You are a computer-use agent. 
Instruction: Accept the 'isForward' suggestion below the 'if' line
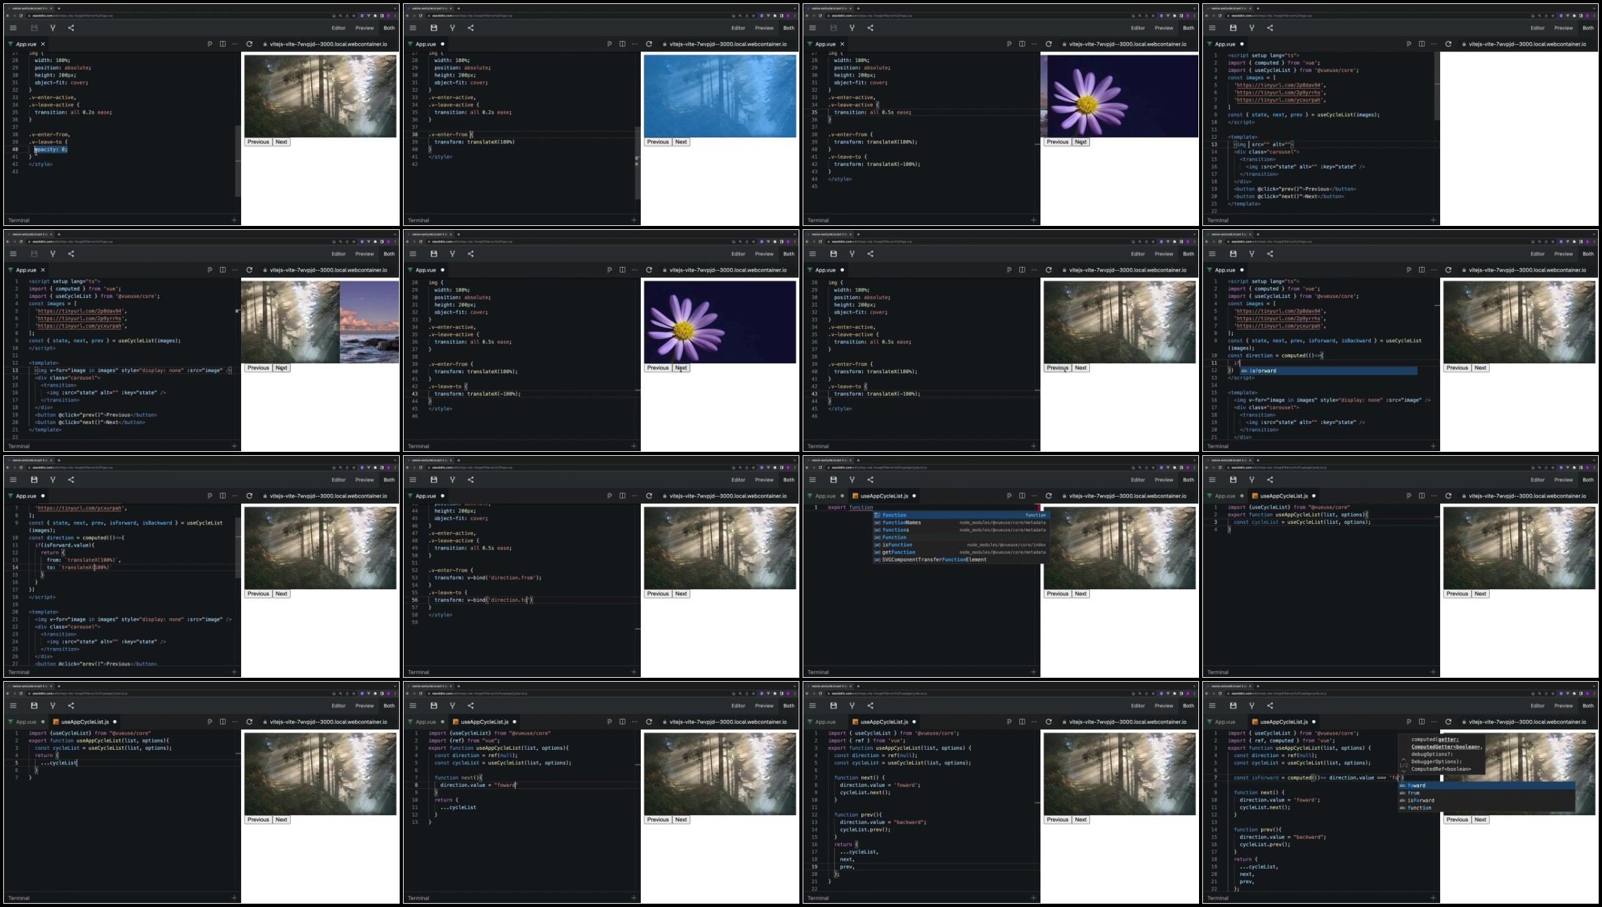[x=1328, y=371]
